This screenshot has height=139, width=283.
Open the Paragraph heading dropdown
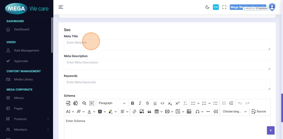point(112,103)
